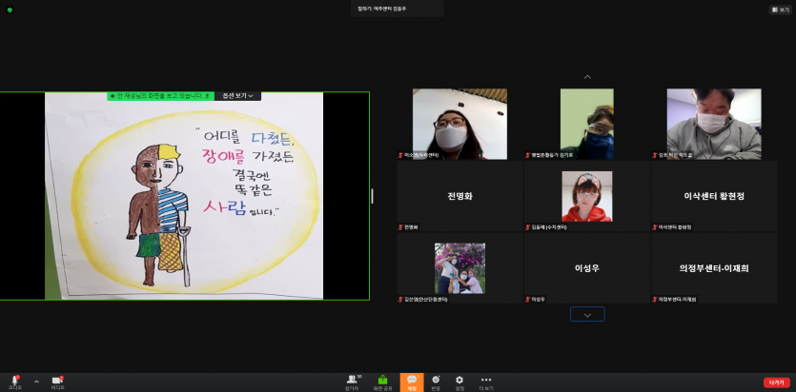Click the green encryption shield icon
Image resolution: width=796 pixels, height=392 pixels.
click(x=8, y=10)
